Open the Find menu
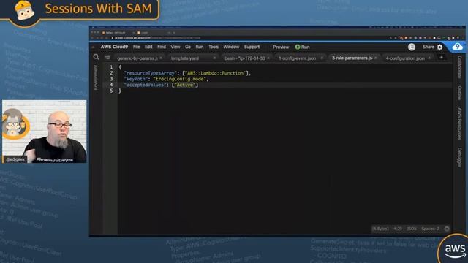The height and width of the screenshot is (263, 468). 162,47
